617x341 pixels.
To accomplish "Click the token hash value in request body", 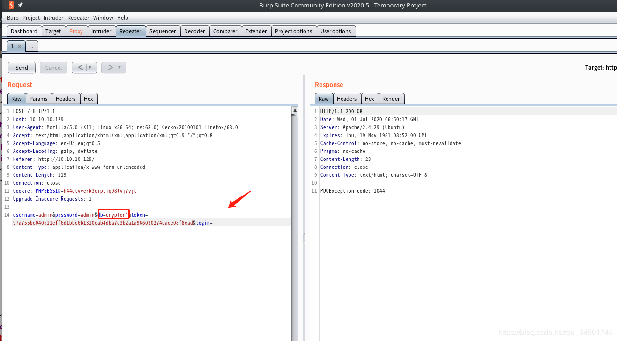I will 103,223.
